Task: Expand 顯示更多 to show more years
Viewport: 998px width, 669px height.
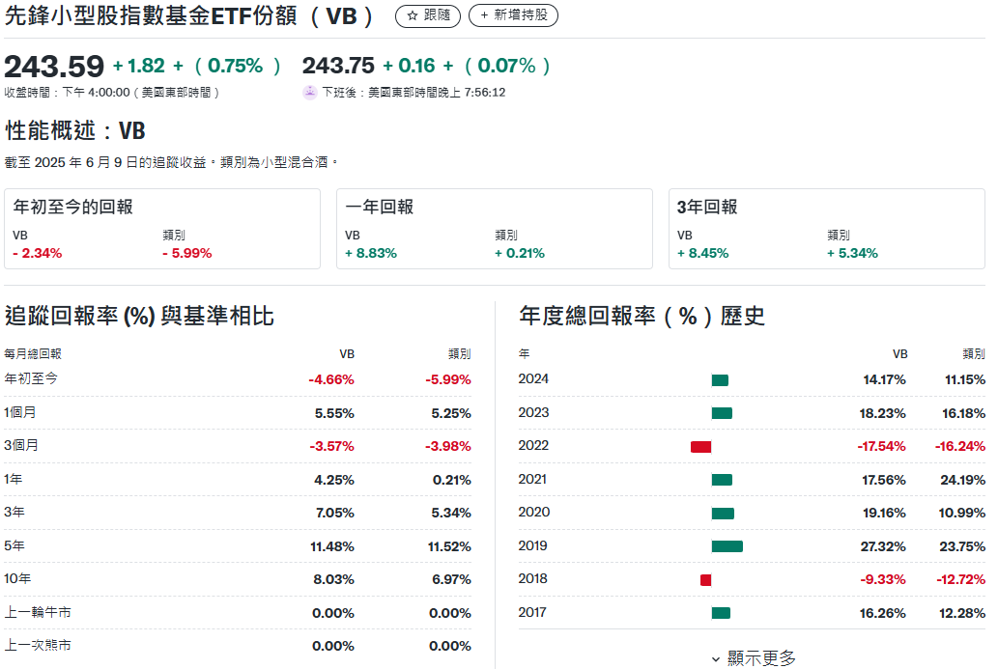Action: click(x=754, y=658)
